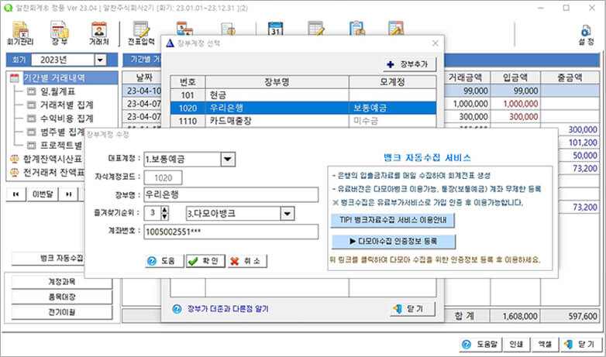The height and width of the screenshot is (357, 606).
Task: Click 닫기 in the 장부계정 선택 dialog
Action: tap(412, 309)
